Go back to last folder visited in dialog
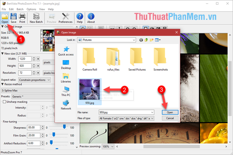Image resolution: width=233 pixels, height=155 pixels. [141, 40]
